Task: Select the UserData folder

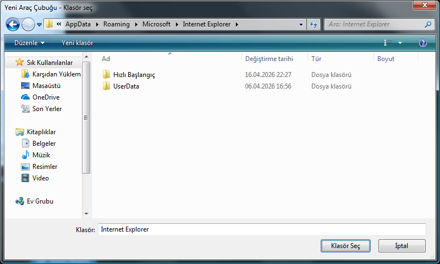Action: coord(126,86)
